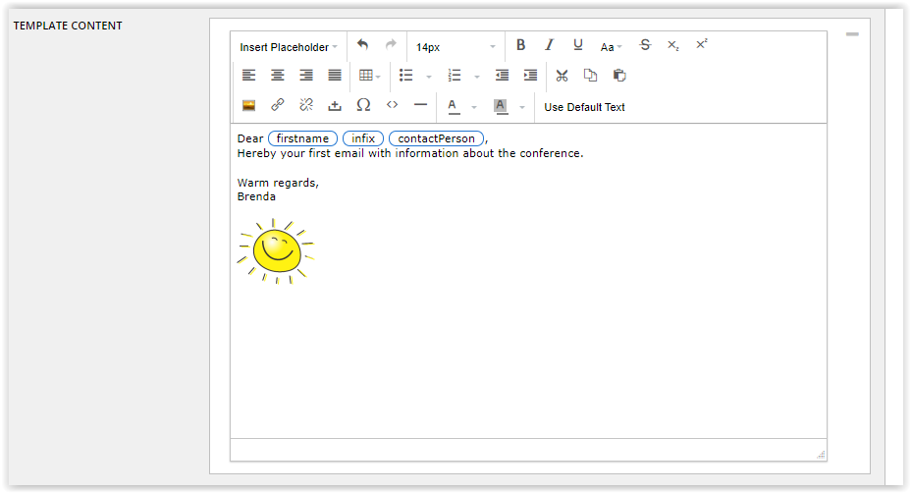Click the redo arrow
The width and height of the screenshot is (911, 493).
point(391,45)
